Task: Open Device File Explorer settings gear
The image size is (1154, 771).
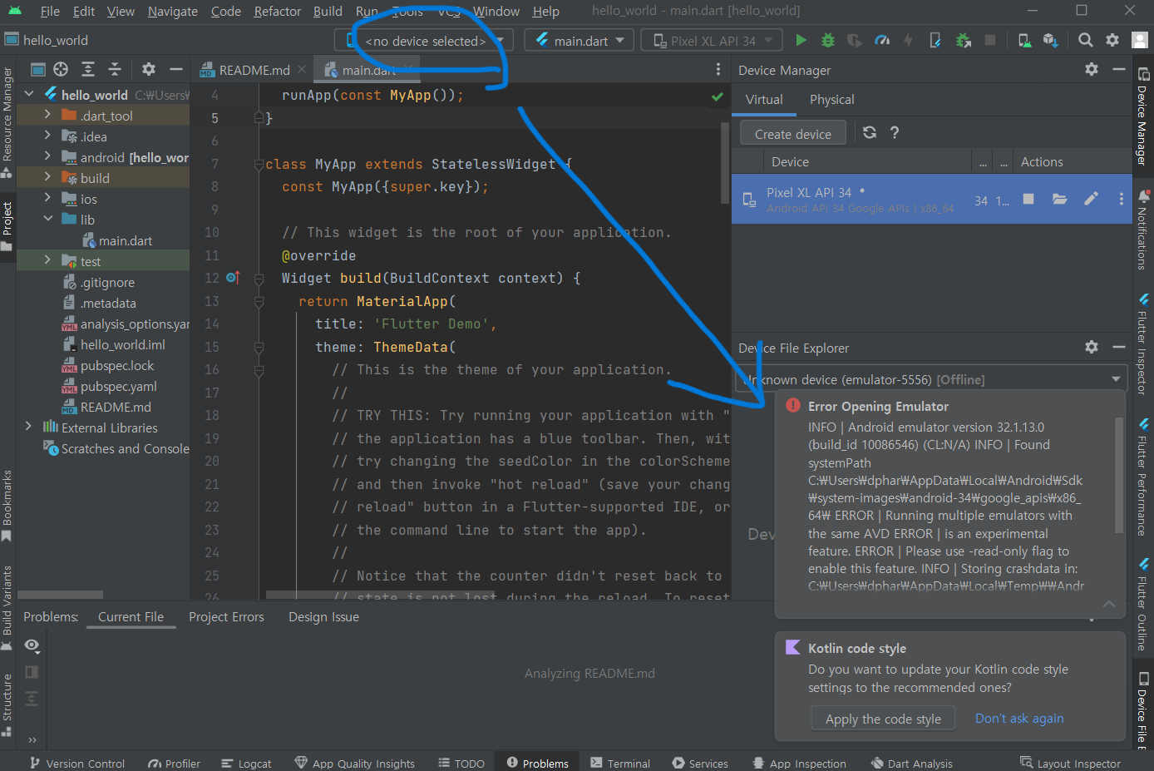Action: [1092, 347]
